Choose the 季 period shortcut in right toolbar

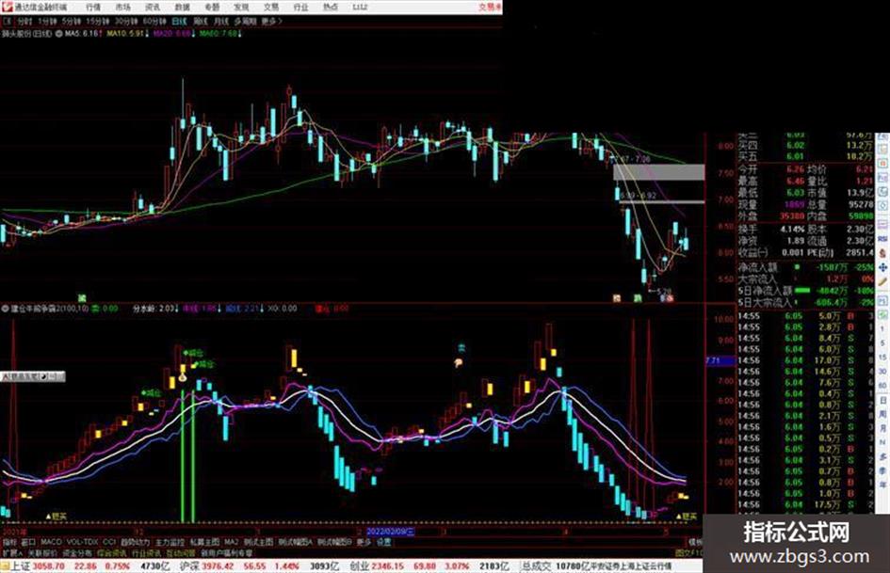(x=882, y=470)
